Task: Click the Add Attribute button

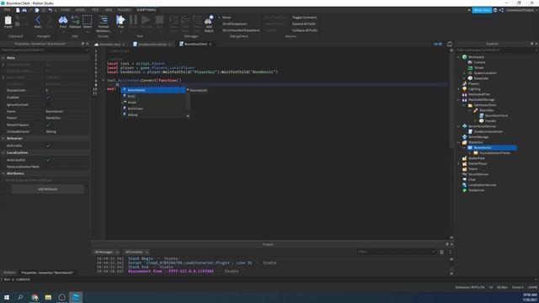Action: (47, 189)
